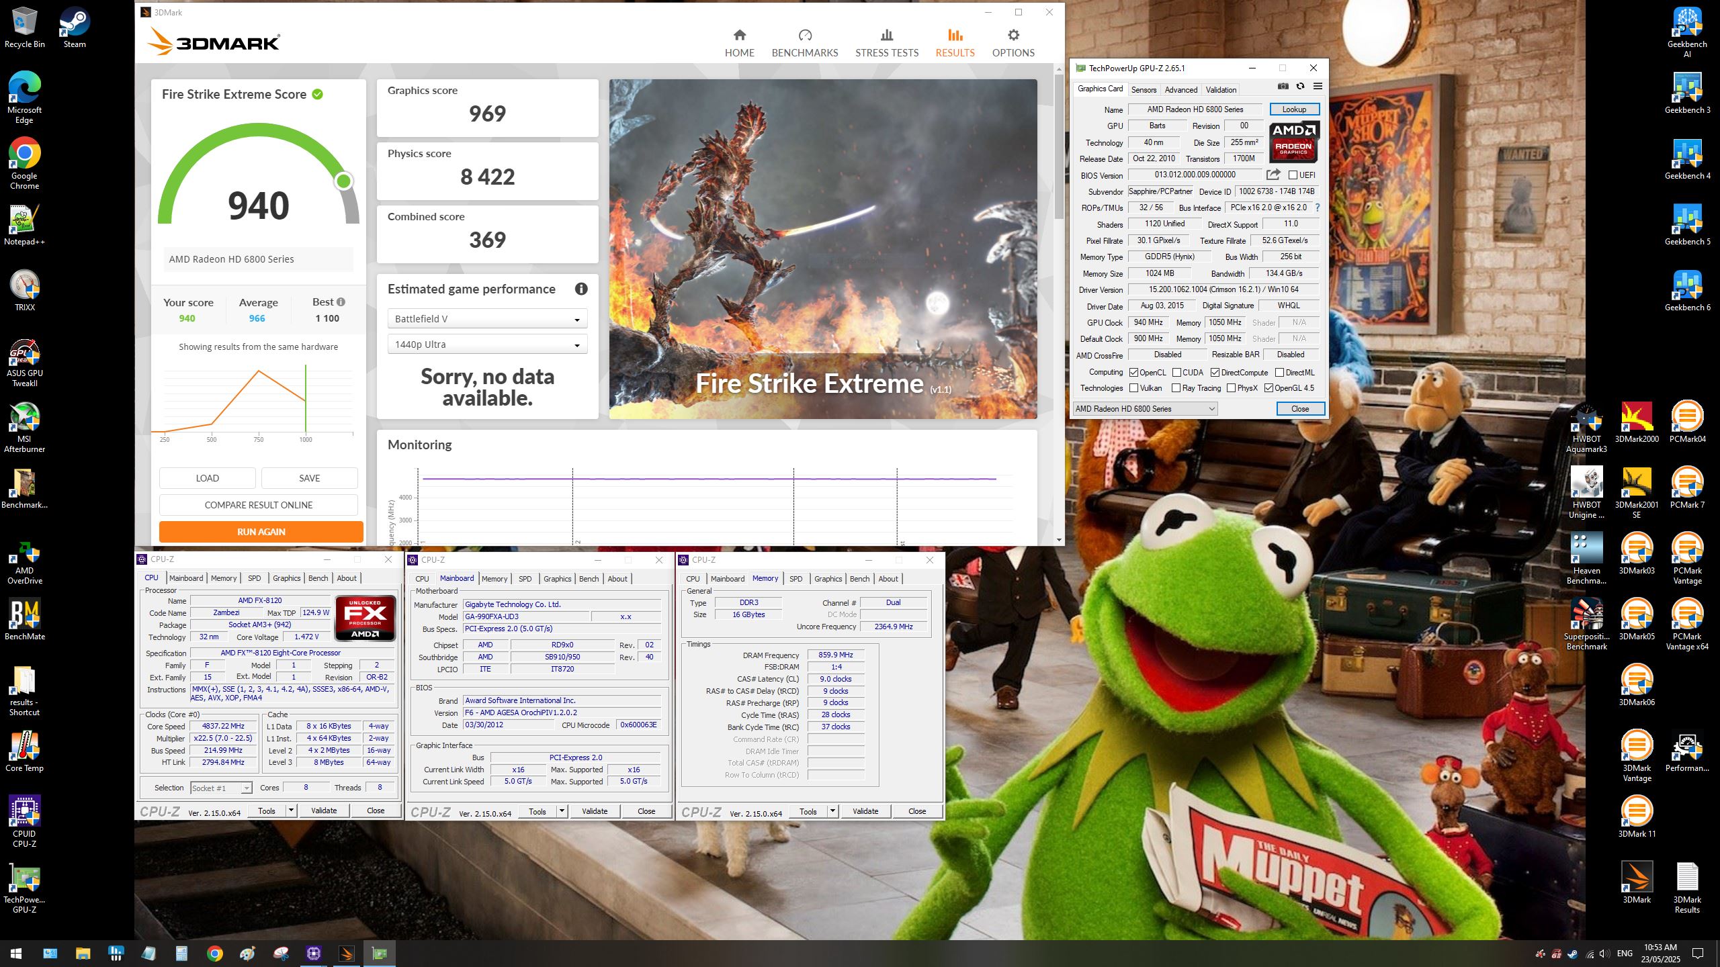
Task: Click Chrome icon in the taskbar
Action: (214, 953)
